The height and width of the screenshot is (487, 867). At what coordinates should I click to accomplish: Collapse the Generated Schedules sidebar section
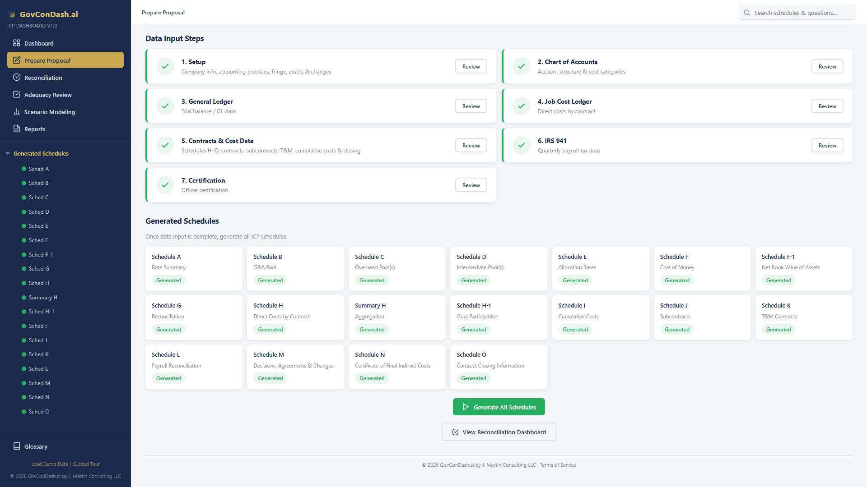[x=8, y=154]
